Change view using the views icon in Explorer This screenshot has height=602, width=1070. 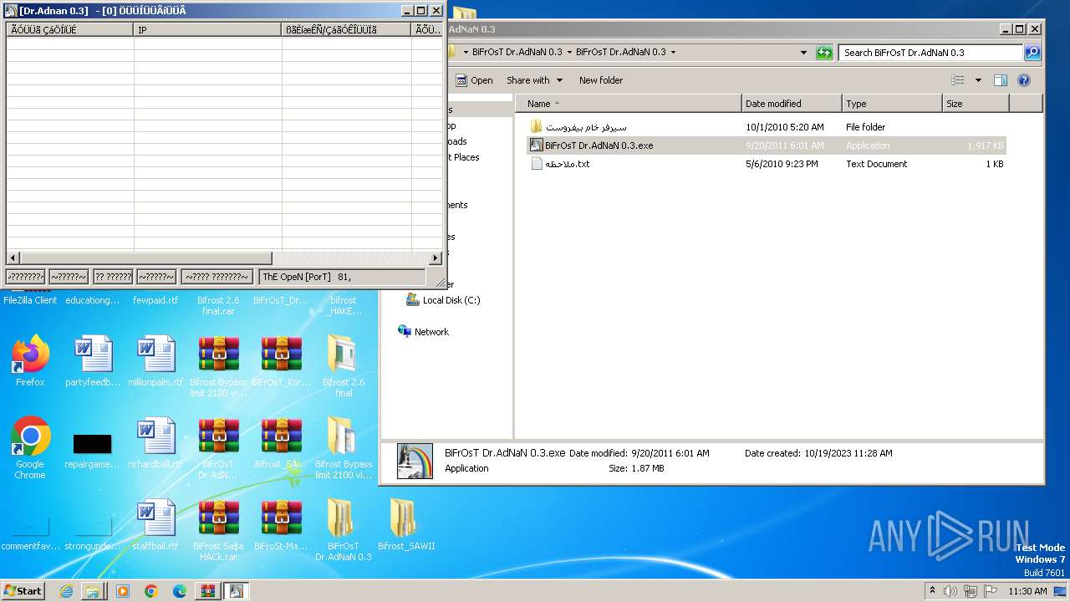point(958,80)
